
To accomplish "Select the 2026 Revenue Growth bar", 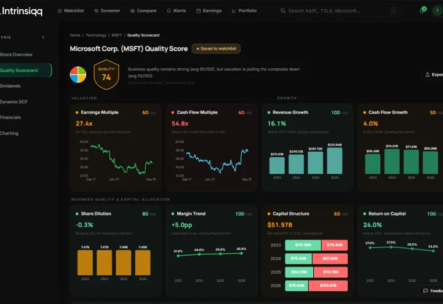I will pyautogui.click(x=335, y=160).
